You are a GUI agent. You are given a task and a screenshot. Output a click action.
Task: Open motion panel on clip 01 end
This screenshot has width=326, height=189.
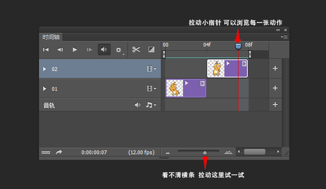click(202, 84)
